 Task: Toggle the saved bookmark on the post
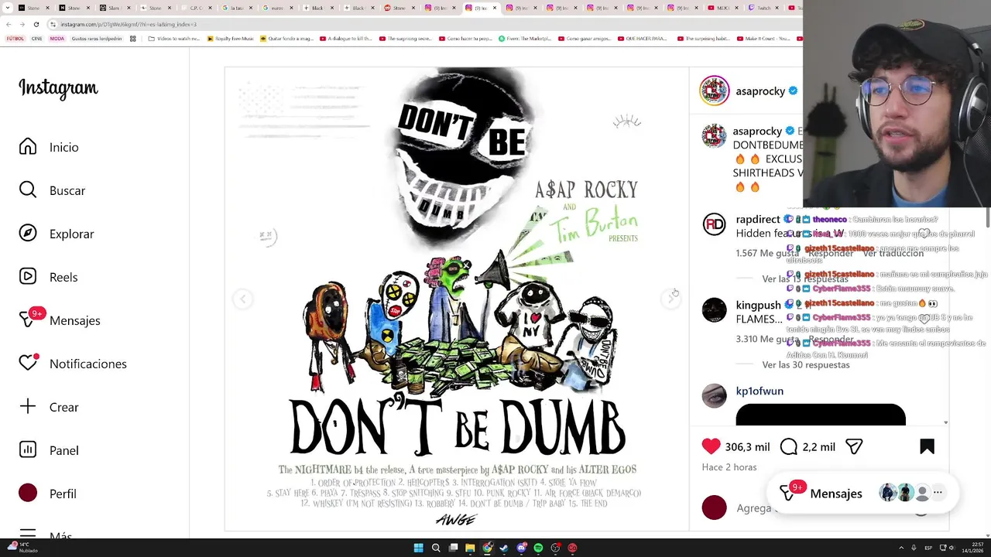(x=927, y=446)
